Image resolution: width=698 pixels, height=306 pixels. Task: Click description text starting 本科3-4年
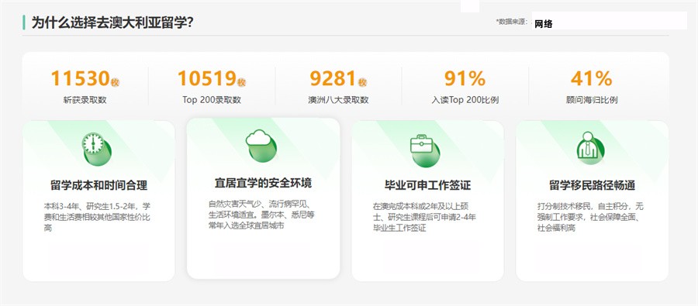click(97, 218)
